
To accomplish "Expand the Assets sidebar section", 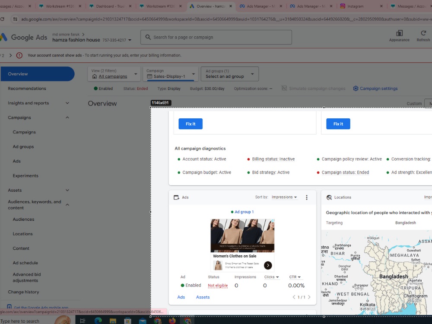I will pos(67,191).
